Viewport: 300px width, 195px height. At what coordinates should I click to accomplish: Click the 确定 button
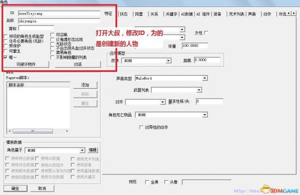(15, 189)
